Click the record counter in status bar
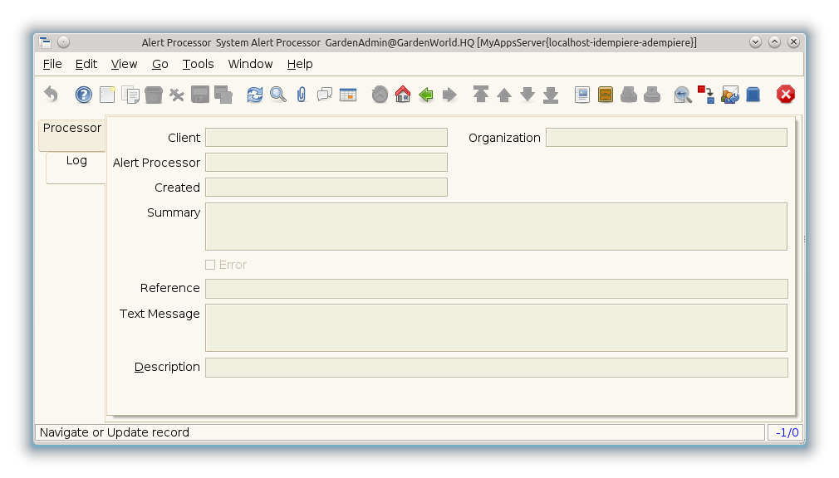839x478 pixels. [786, 432]
